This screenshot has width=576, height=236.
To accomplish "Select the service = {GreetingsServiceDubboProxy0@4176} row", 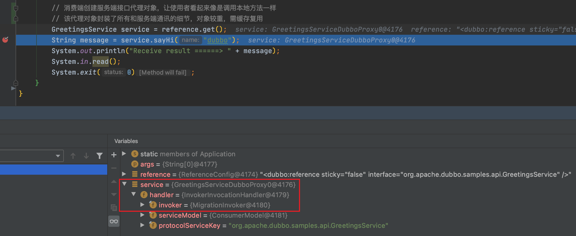I will [214, 185].
